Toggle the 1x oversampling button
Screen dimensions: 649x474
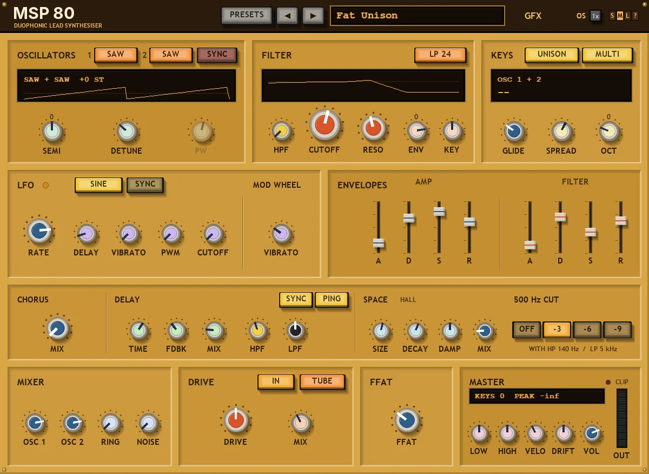pos(595,16)
